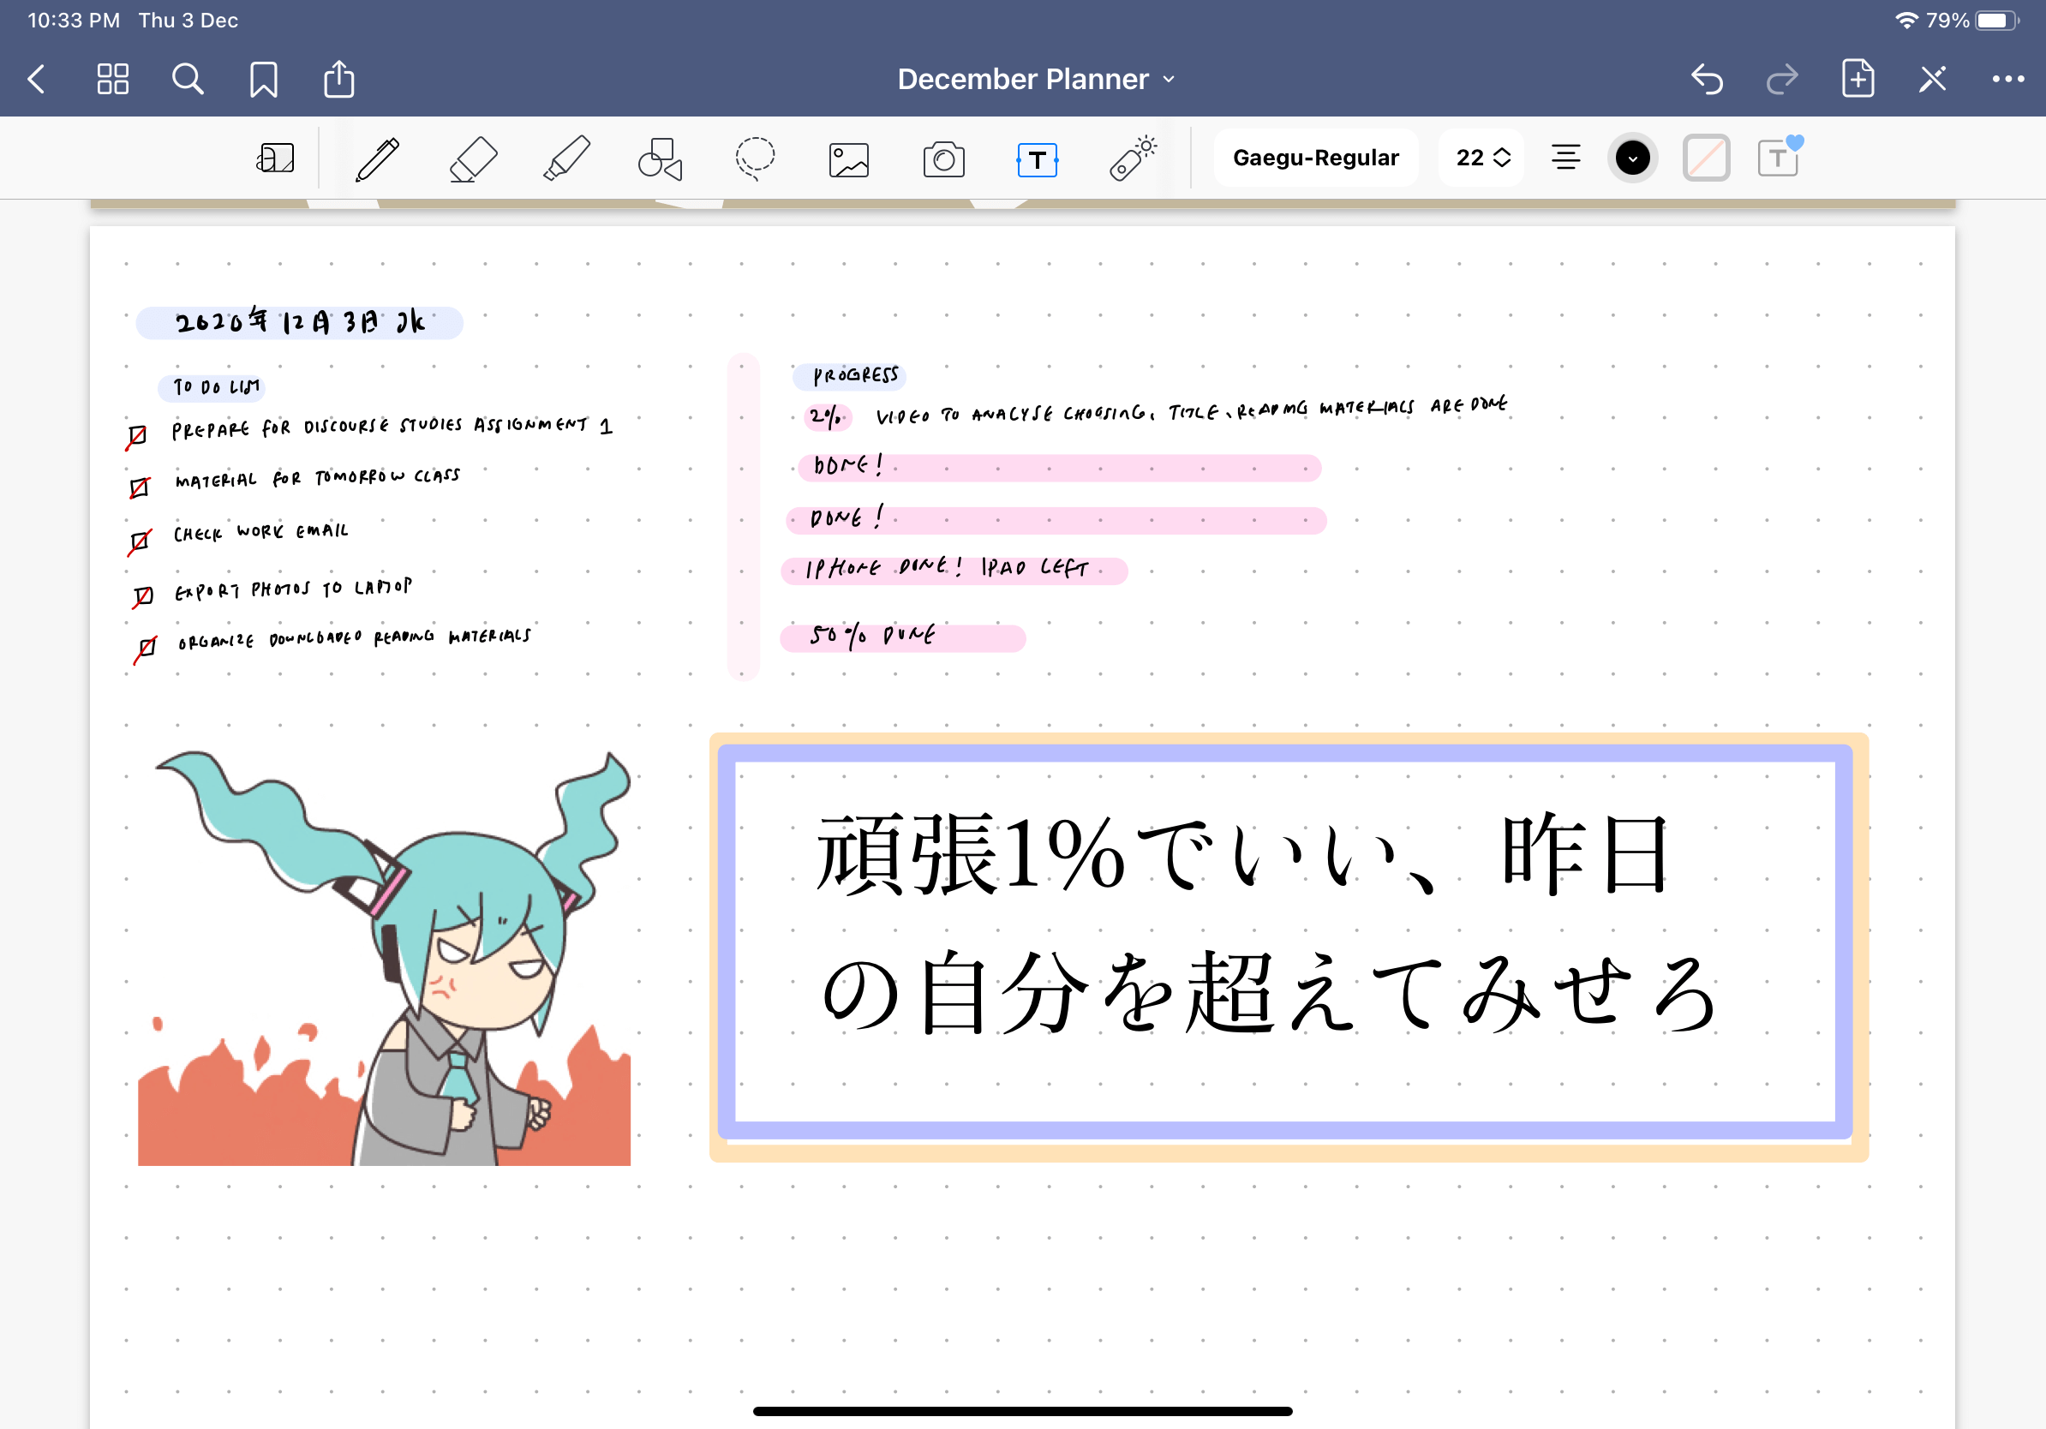Check off the Discourse Studies assignment task

point(138,433)
